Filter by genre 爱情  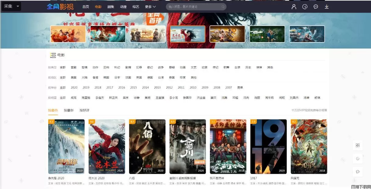coord(84,67)
